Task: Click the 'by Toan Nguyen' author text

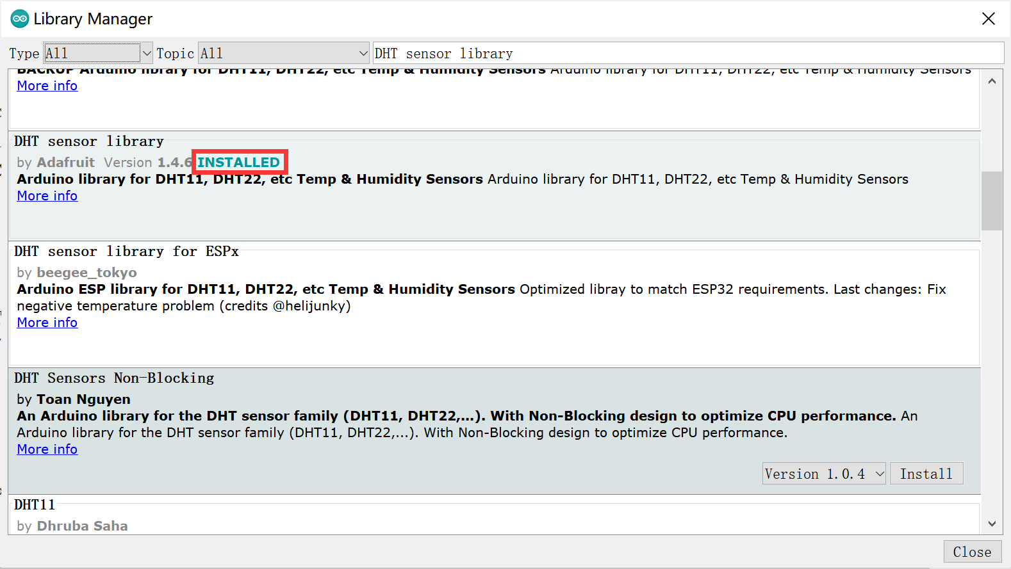Action: [x=74, y=399]
